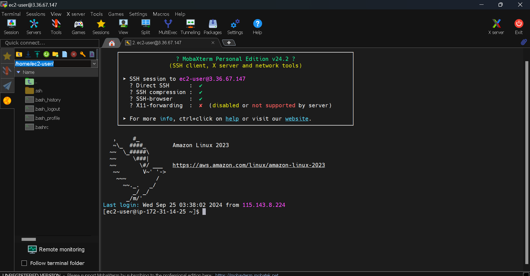Image resolution: width=530 pixels, height=276 pixels.
Task: Start the X server icon
Action: click(496, 27)
